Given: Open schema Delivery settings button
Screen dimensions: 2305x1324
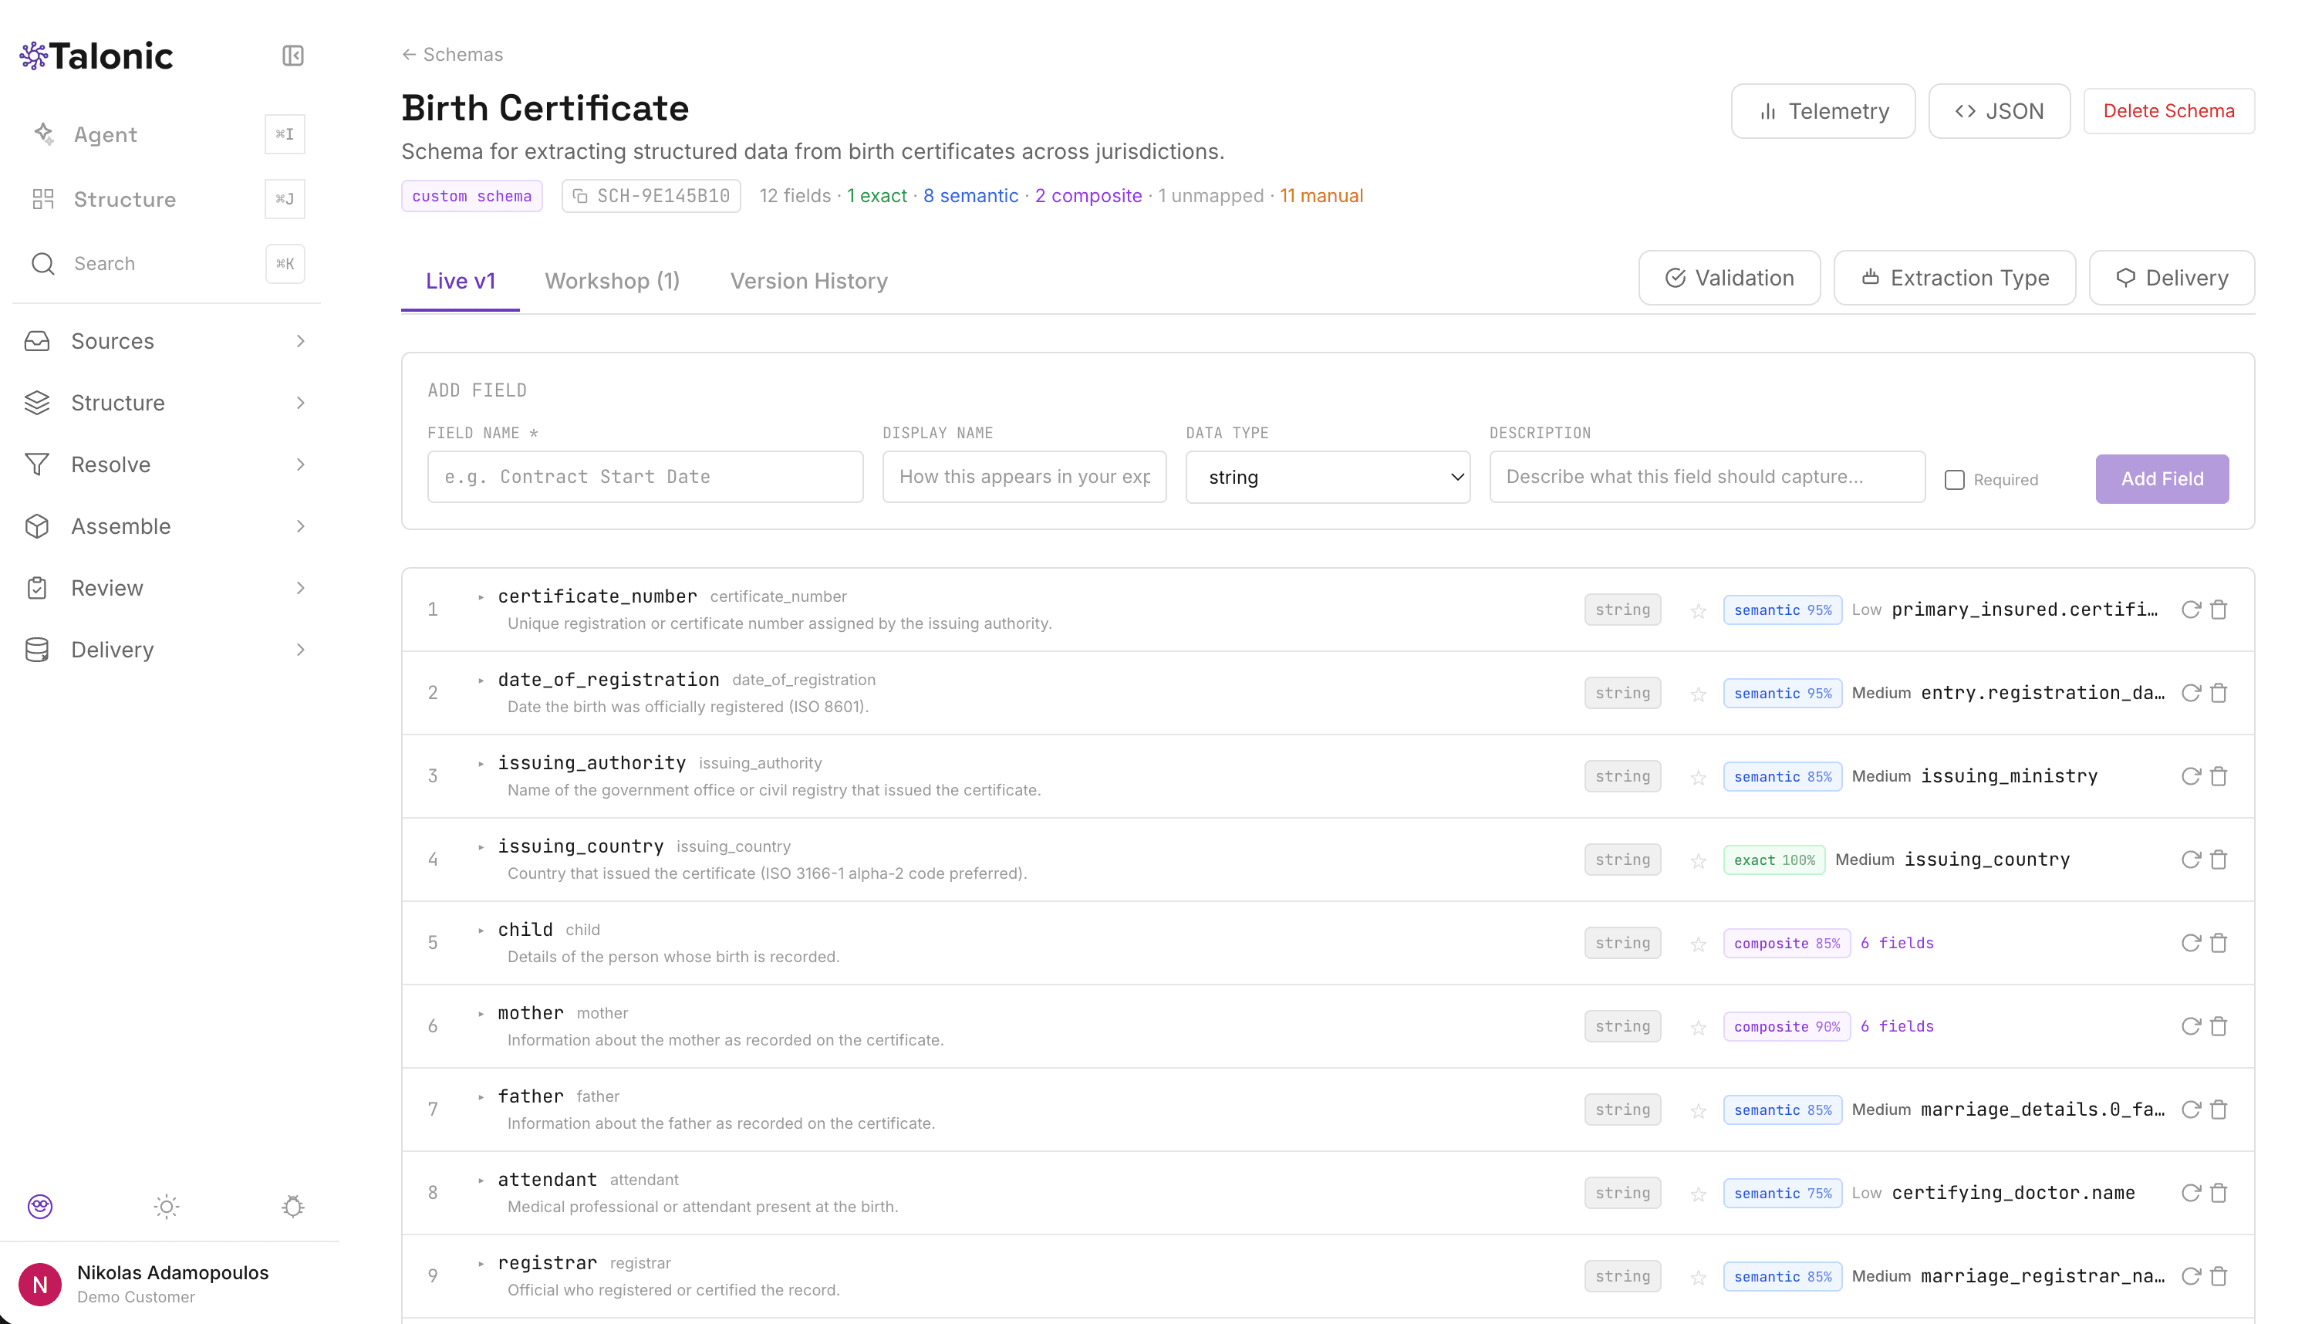Looking at the screenshot, I should point(2172,277).
